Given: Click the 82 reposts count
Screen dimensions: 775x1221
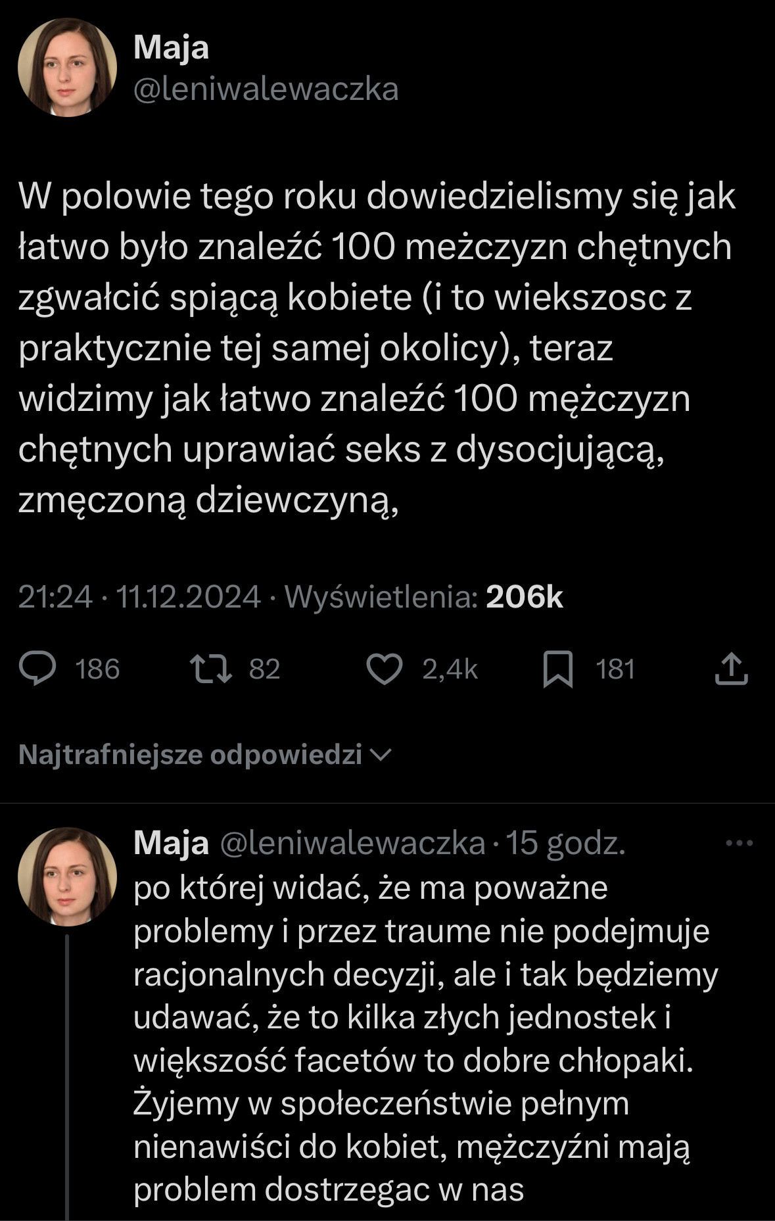Looking at the screenshot, I should pyautogui.click(x=265, y=669).
